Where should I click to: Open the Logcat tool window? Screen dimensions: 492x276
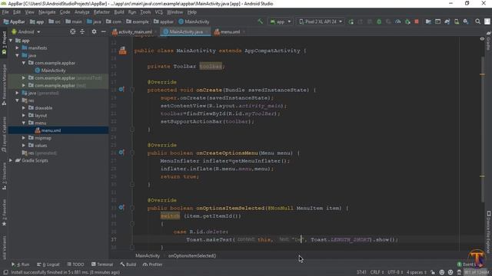click(48, 264)
